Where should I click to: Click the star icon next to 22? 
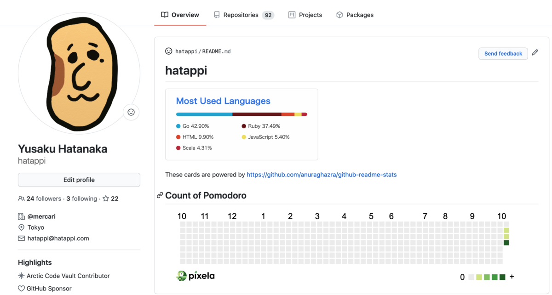(x=106, y=198)
